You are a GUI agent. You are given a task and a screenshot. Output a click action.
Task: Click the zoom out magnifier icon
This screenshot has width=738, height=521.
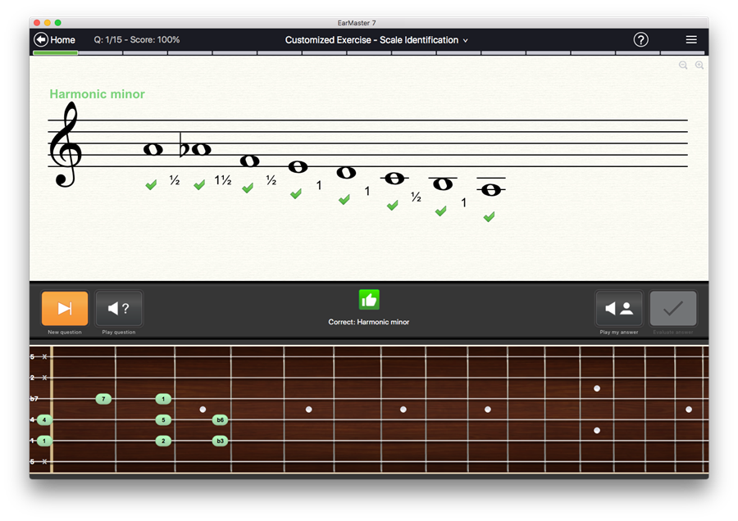(x=683, y=66)
